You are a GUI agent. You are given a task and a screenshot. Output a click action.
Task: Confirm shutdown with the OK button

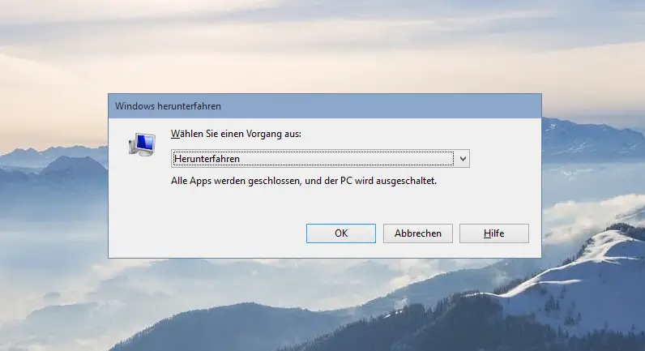coord(340,233)
